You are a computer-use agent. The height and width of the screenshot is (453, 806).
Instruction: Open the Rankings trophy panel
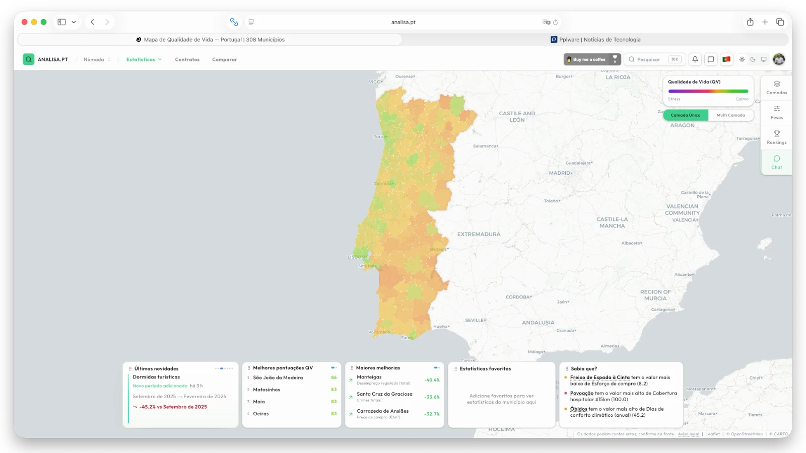pyautogui.click(x=776, y=137)
